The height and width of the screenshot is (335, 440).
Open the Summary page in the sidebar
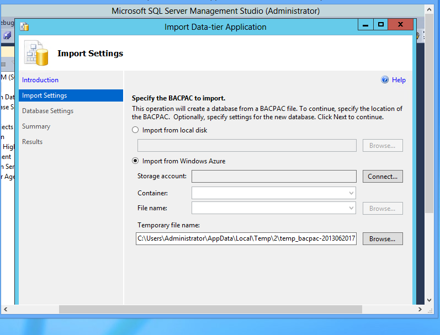(36, 126)
